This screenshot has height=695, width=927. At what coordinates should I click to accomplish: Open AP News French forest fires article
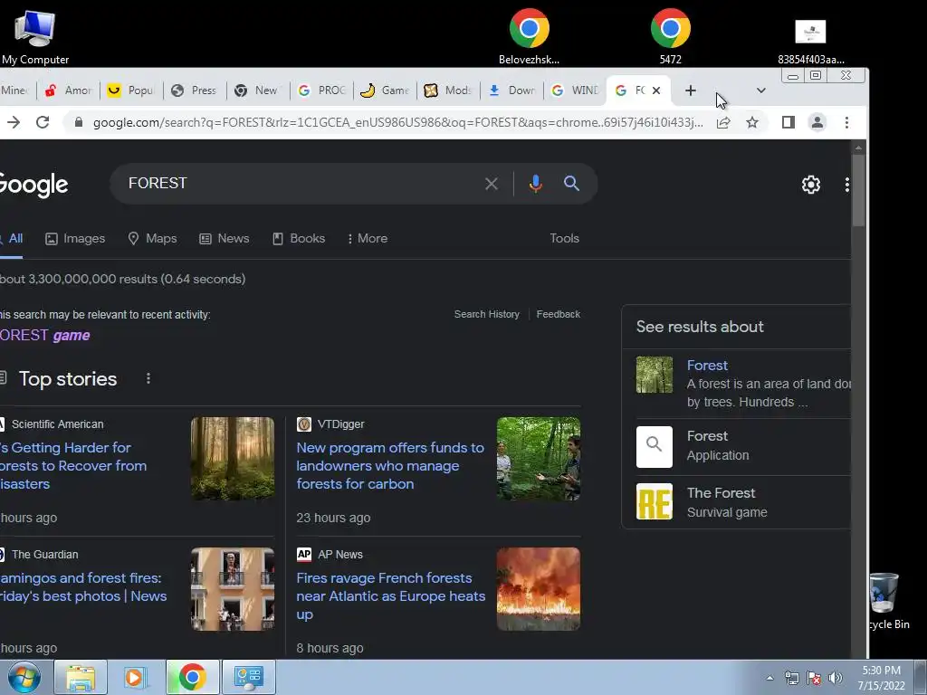391,595
